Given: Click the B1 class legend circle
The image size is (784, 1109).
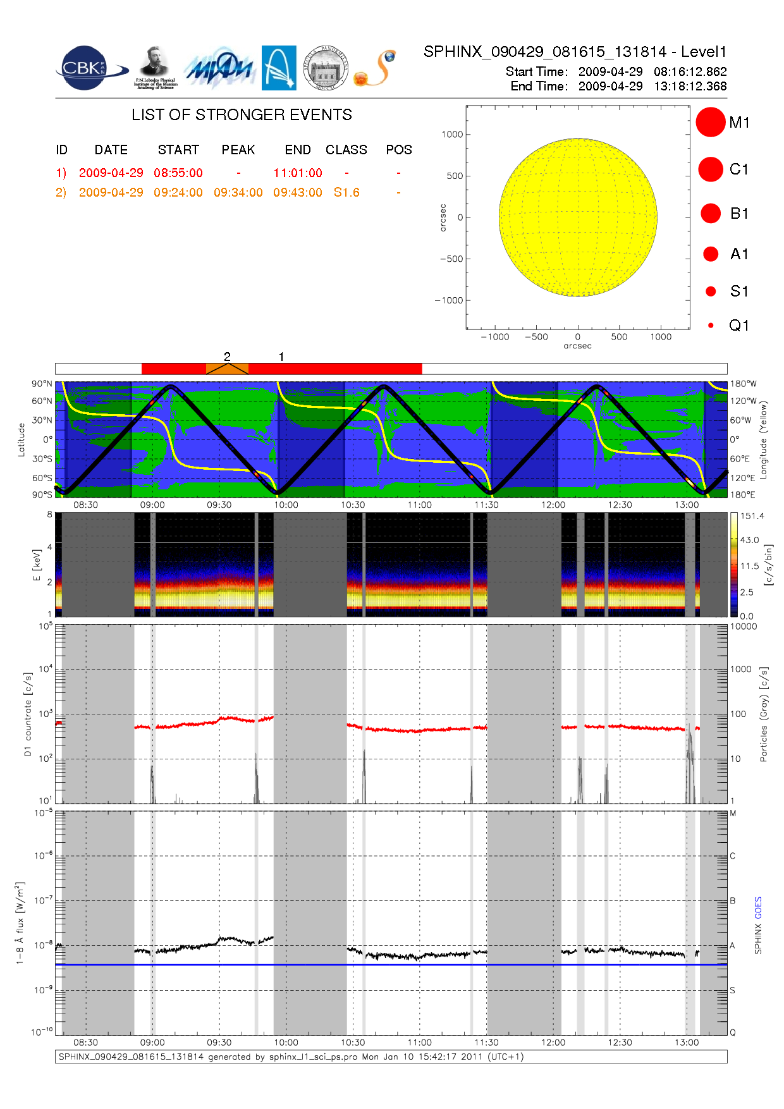Looking at the screenshot, I should (x=711, y=213).
